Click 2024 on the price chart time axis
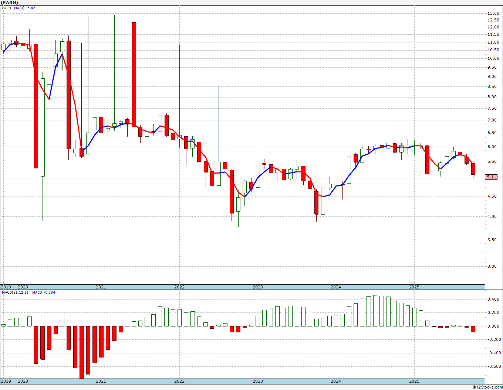 336,287
